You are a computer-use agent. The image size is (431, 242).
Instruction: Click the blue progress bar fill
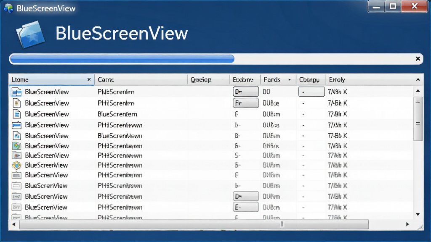pyautogui.click(x=122, y=59)
